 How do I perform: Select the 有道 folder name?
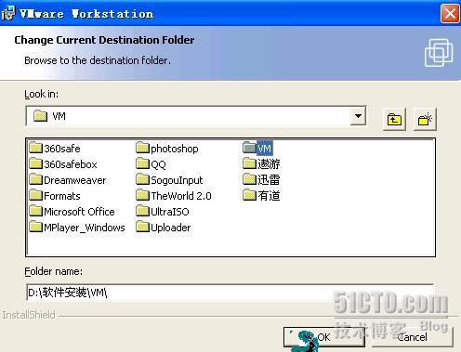click(269, 196)
